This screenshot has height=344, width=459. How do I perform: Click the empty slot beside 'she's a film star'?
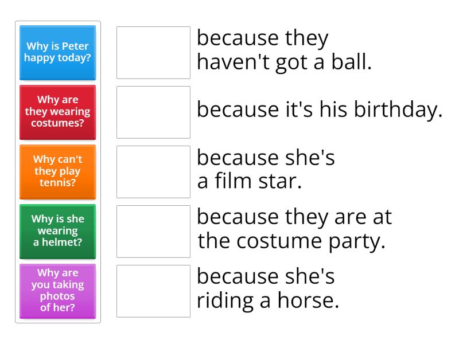coord(153,172)
